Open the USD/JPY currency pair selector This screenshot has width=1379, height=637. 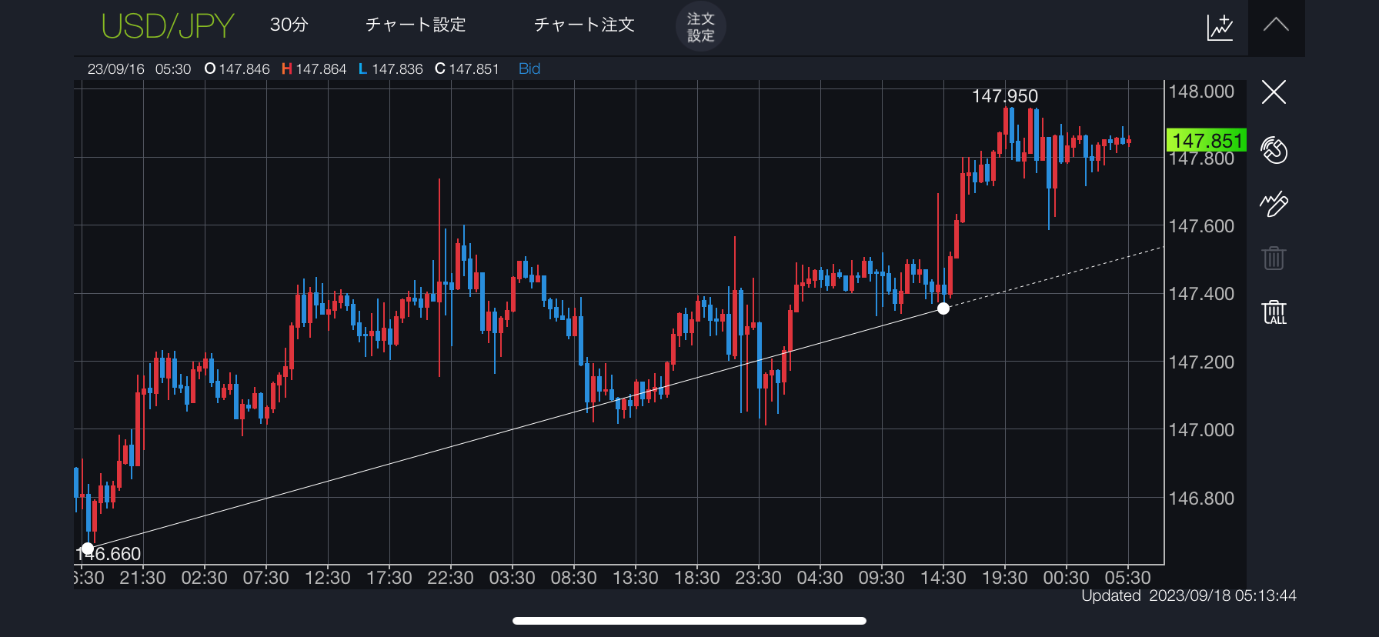[x=168, y=26]
